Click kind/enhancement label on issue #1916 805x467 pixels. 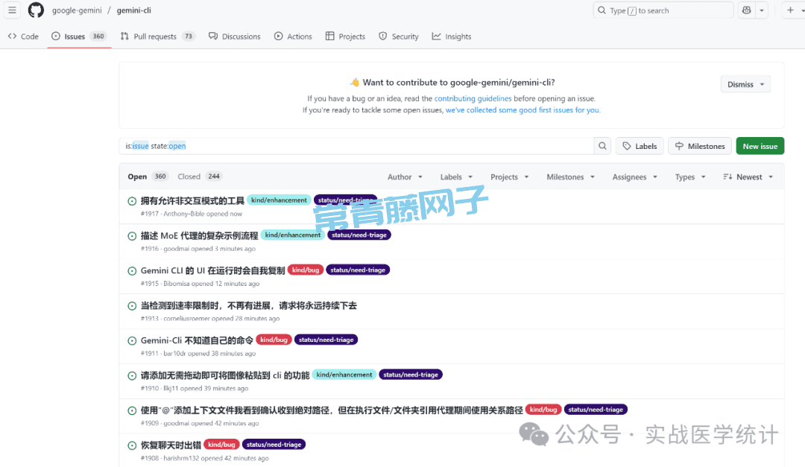(293, 235)
